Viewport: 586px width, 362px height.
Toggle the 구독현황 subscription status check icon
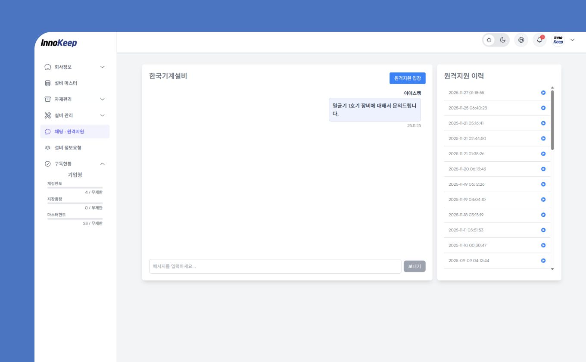(x=47, y=164)
